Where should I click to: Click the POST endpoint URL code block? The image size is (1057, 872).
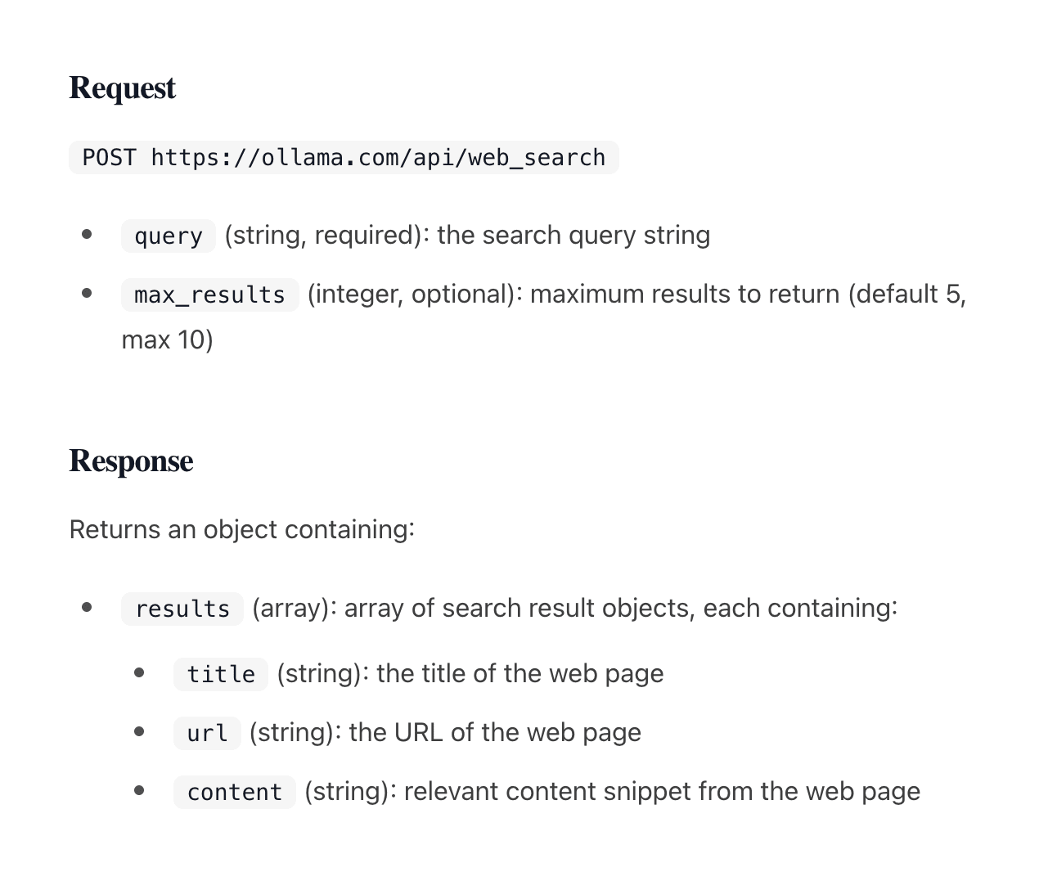coord(344,157)
